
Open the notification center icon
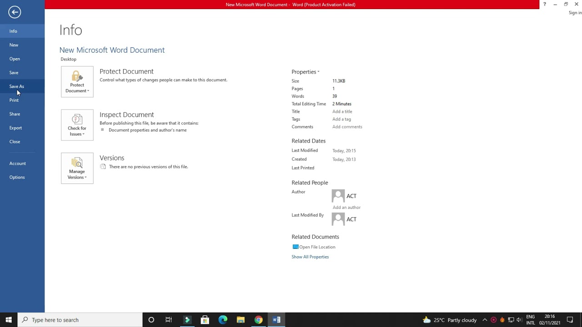(570, 320)
